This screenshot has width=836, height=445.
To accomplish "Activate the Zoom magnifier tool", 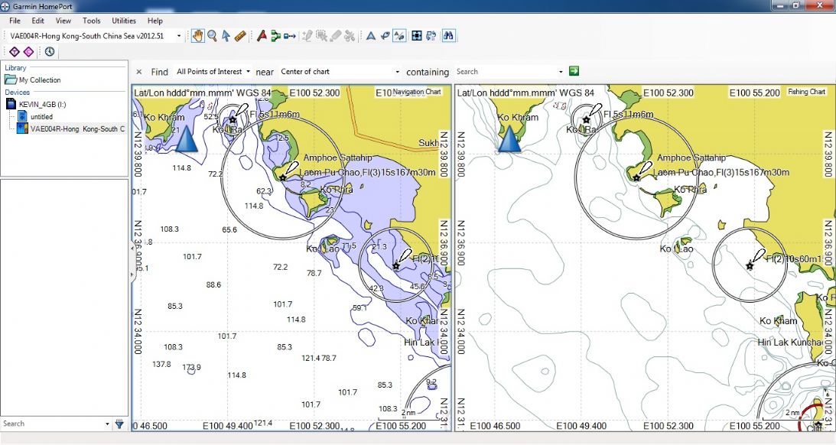I will (x=212, y=35).
